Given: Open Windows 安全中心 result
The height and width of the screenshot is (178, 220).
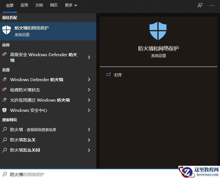Looking at the screenshot, I should [48, 110].
